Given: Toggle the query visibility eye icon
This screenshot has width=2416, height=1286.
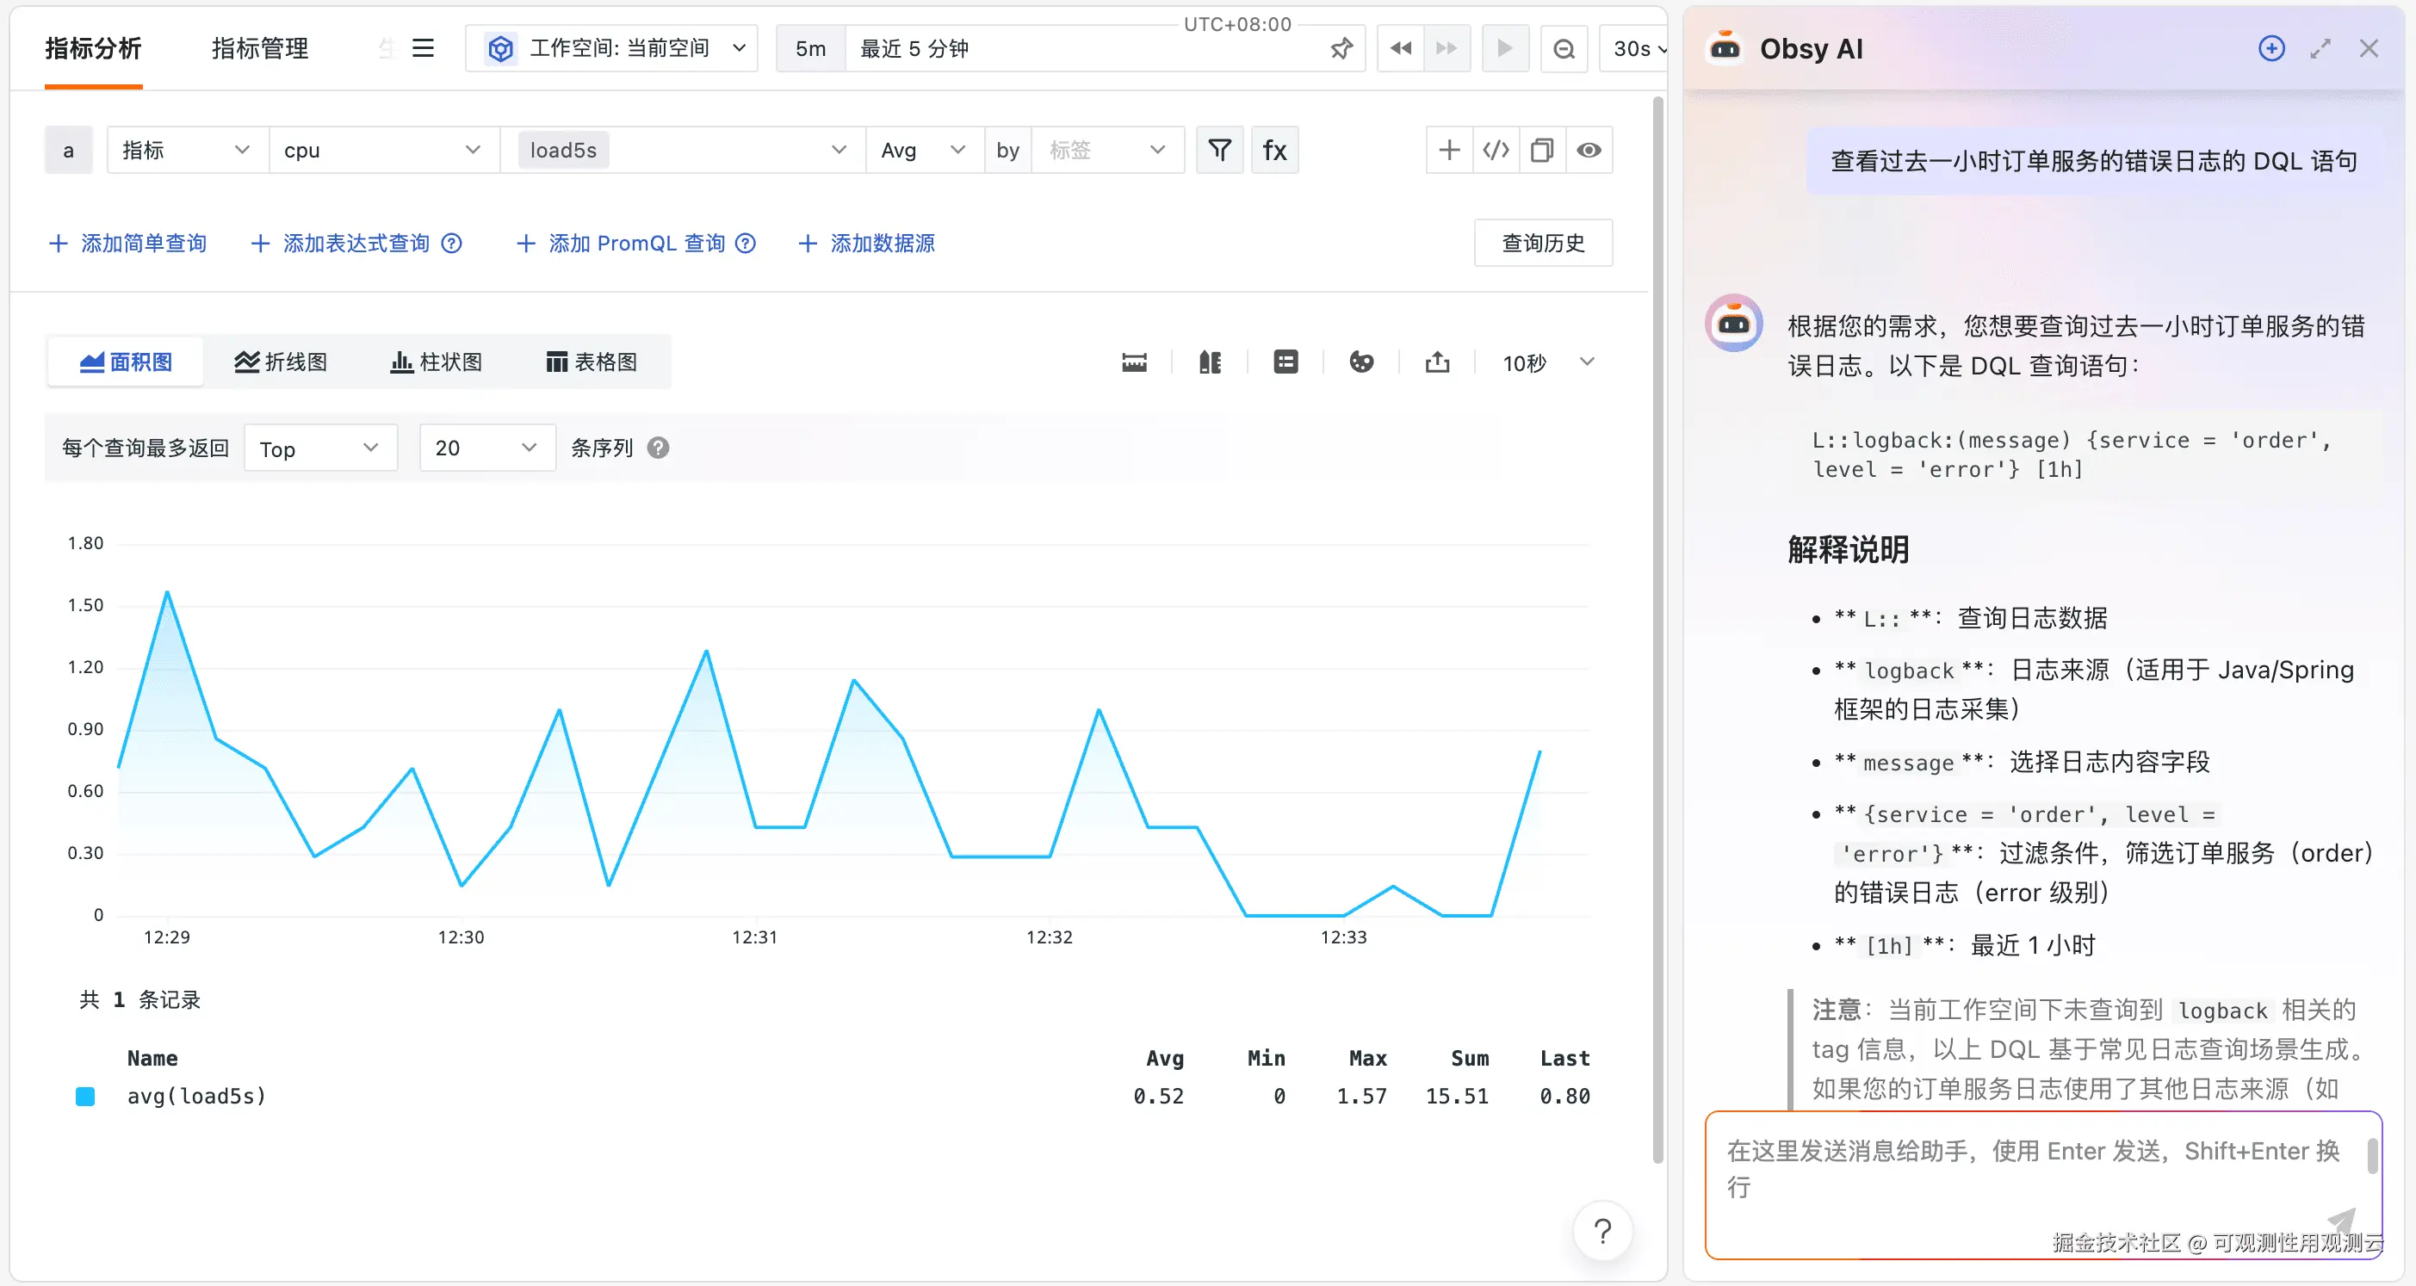Looking at the screenshot, I should tap(1589, 150).
